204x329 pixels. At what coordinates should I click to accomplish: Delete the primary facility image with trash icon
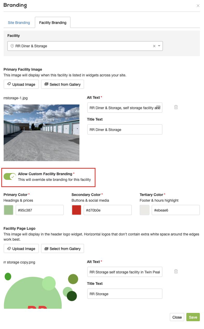click(x=176, y=107)
